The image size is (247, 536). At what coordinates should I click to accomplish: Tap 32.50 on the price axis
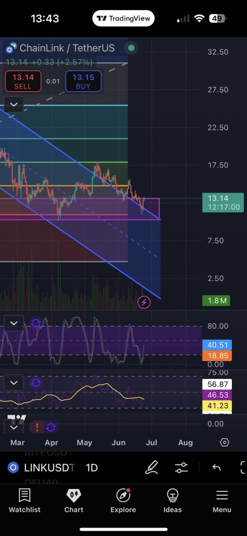[218, 52]
